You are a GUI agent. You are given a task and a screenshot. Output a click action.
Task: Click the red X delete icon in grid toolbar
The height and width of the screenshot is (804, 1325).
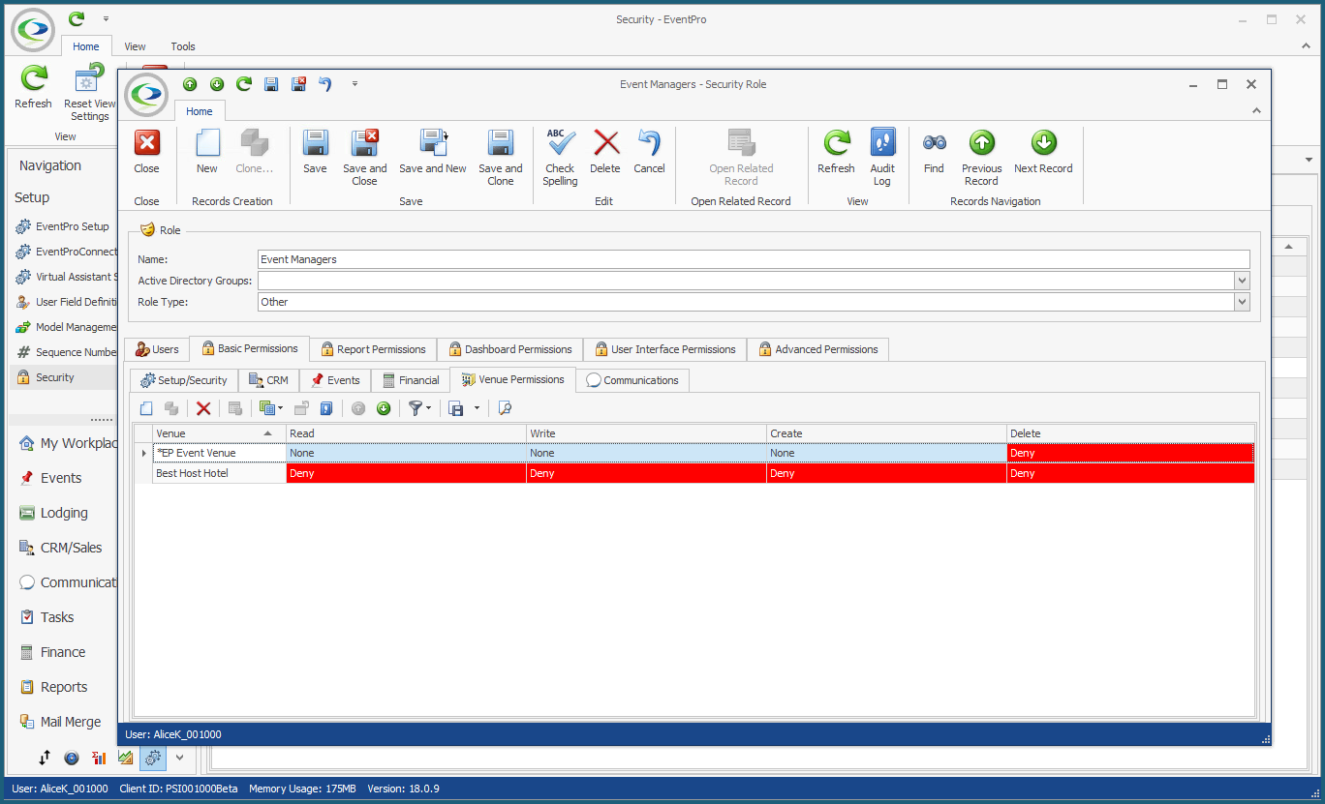(203, 408)
